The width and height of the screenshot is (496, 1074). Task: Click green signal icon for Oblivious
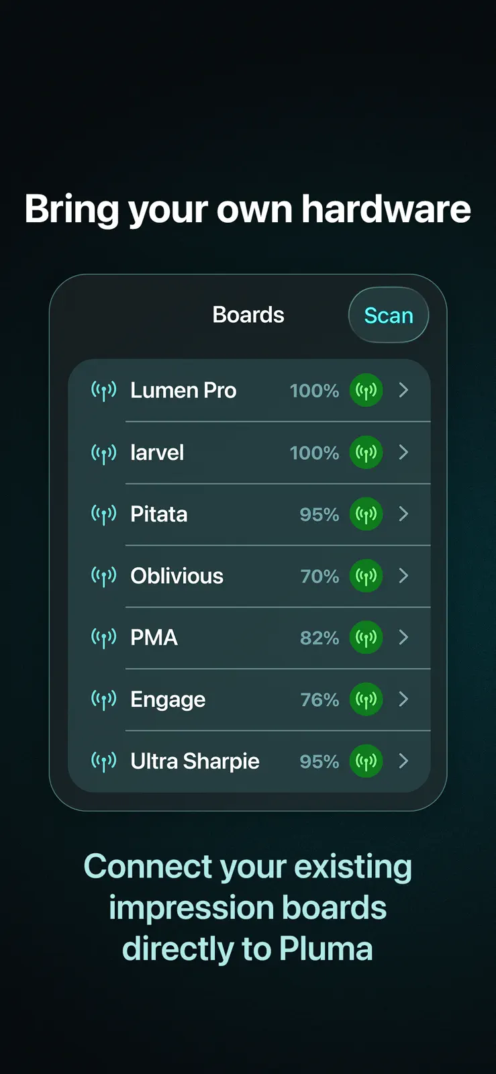coord(366,576)
